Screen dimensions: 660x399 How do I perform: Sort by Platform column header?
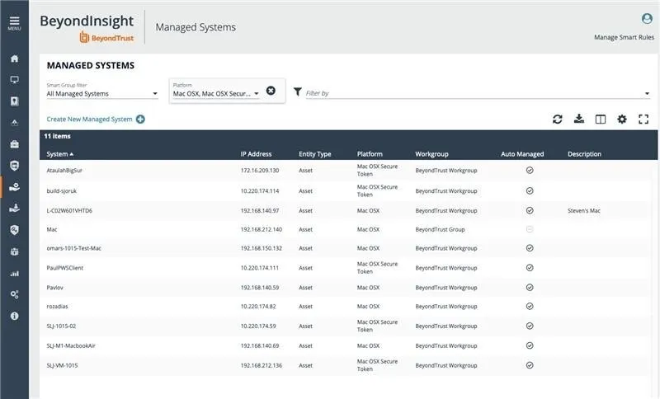[370, 154]
